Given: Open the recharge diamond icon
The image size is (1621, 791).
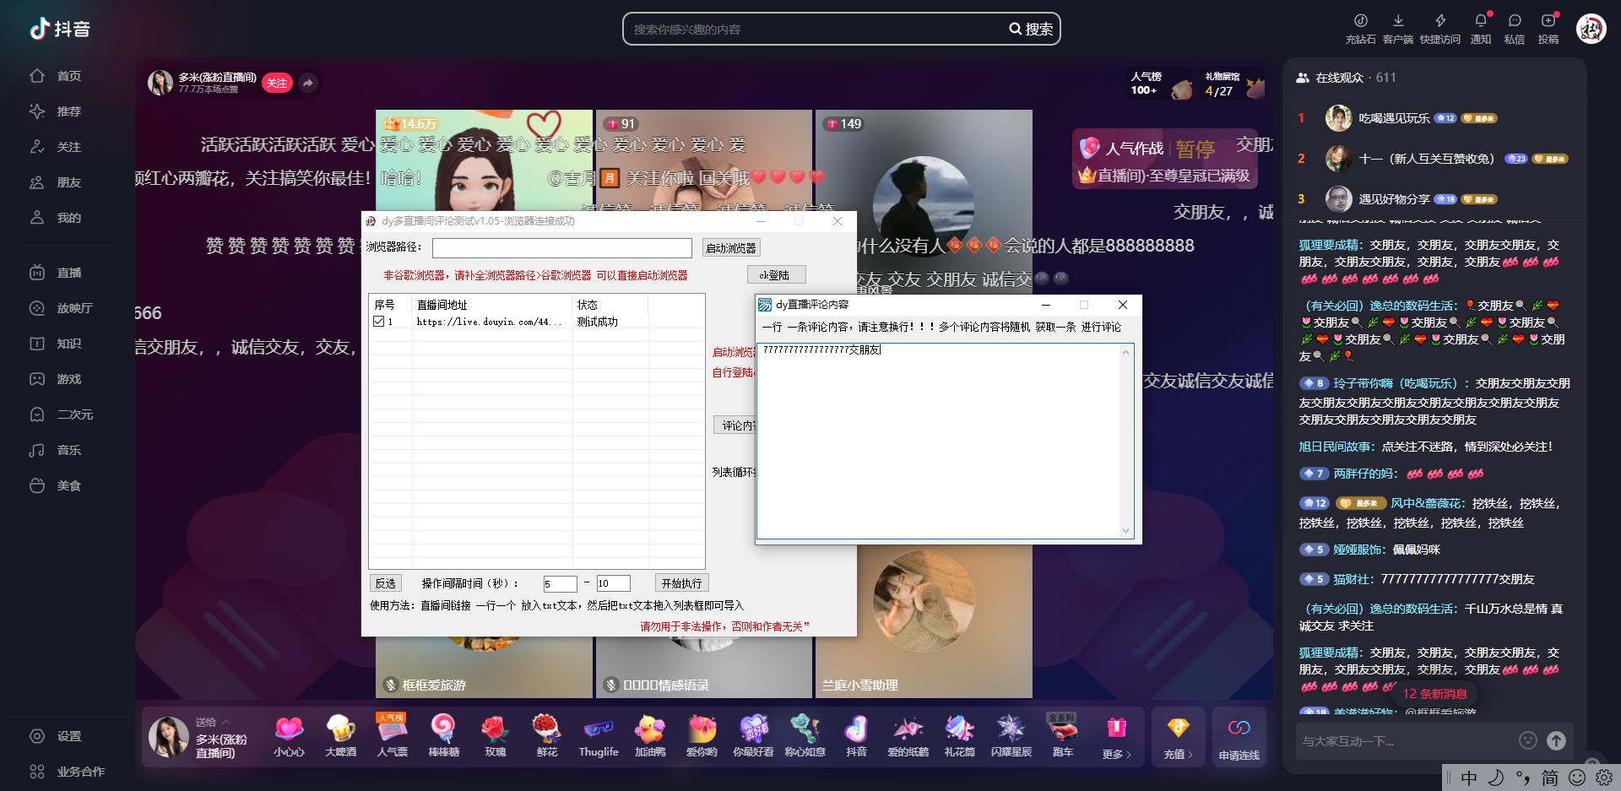Looking at the screenshot, I should [x=1178, y=729].
